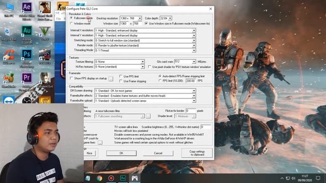Click the Scanline brightness input field

click(x=206, y=127)
